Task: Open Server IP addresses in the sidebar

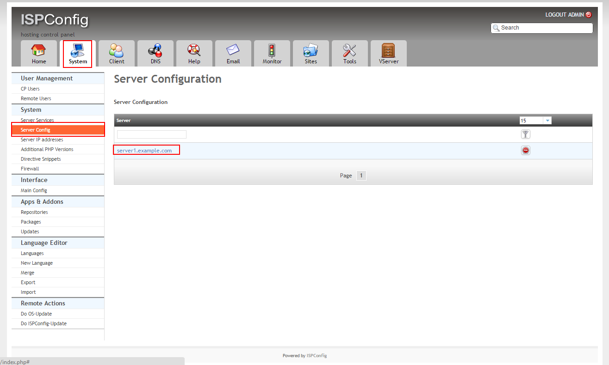Action: coord(58,140)
